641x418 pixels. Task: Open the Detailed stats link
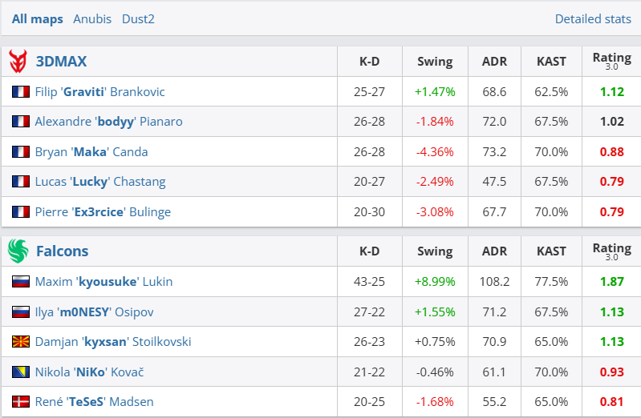tap(593, 18)
